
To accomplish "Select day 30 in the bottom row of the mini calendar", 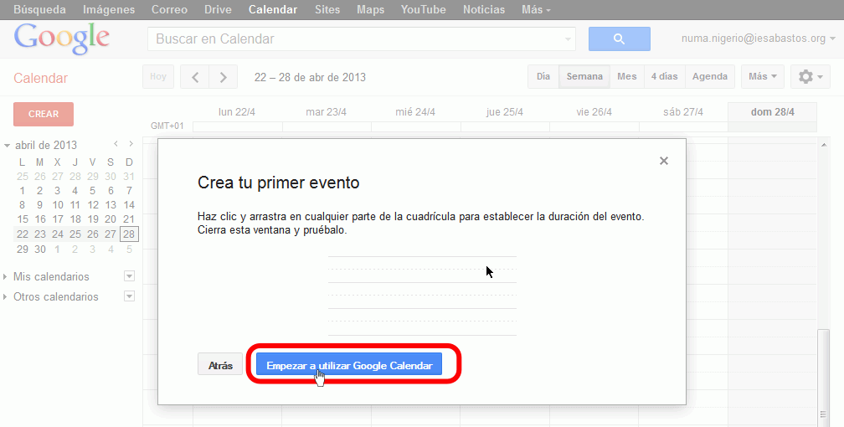I will [x=40, y=249].
